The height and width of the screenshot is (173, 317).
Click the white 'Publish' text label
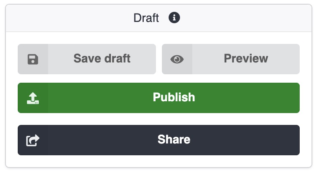coord(174,97)
